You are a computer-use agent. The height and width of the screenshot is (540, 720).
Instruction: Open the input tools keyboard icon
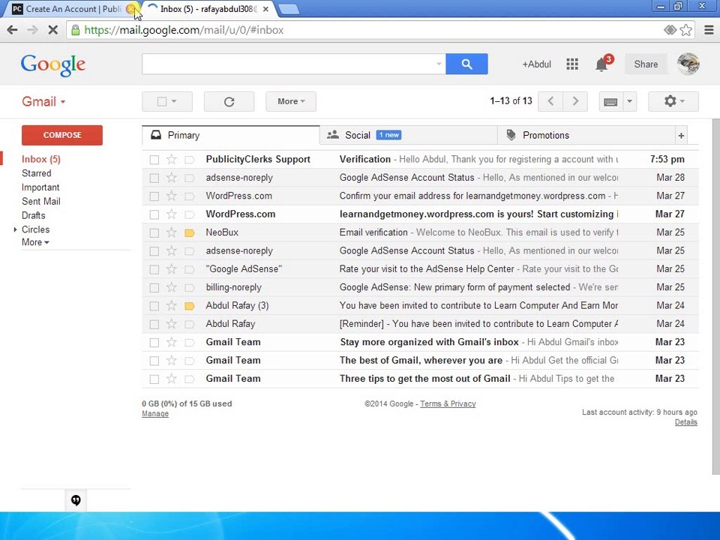[610, 101]
